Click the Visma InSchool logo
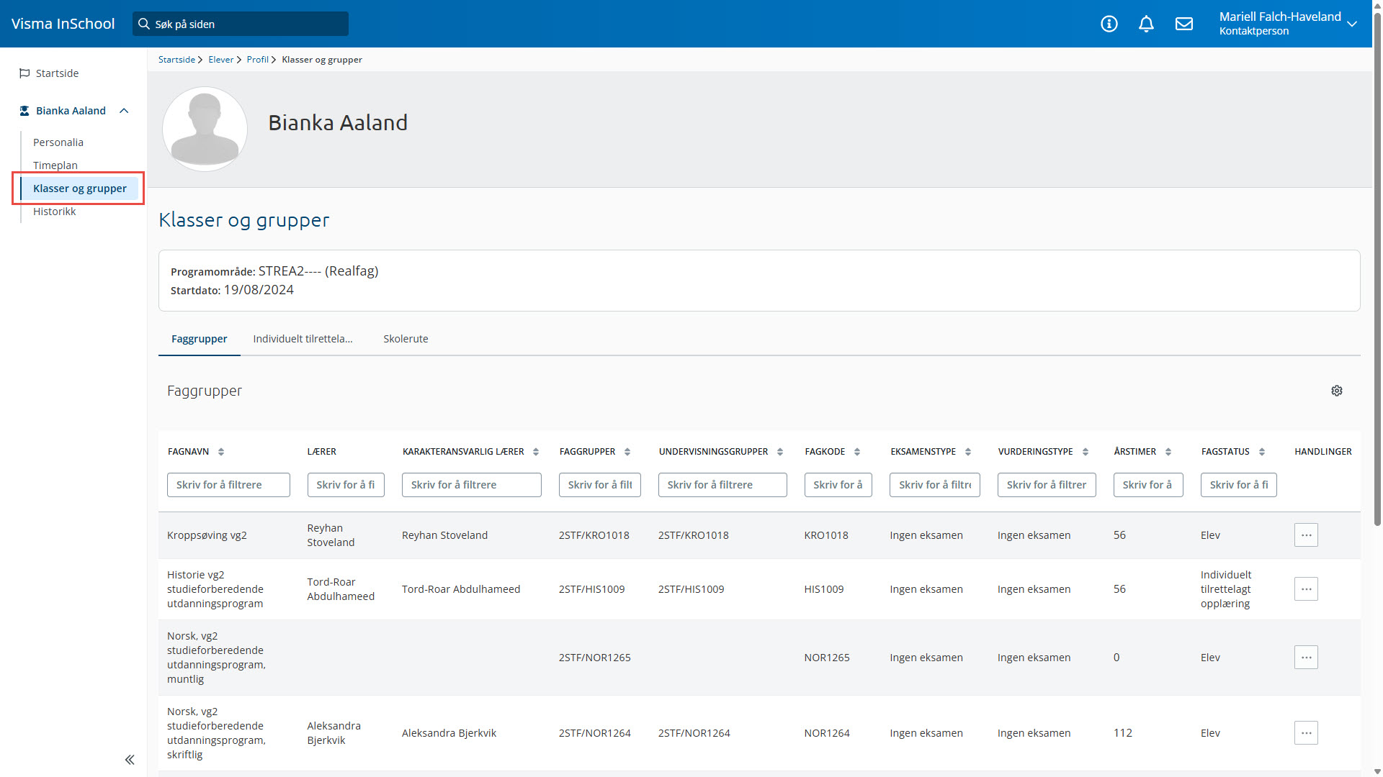 coord(63,24)
